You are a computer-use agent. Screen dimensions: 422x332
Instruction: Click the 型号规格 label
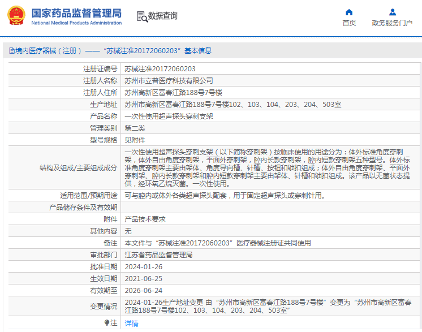[104, 140]
